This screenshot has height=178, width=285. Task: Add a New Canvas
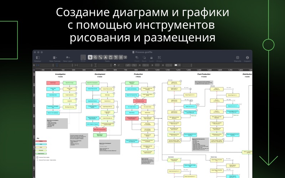[x=55, y=58]
